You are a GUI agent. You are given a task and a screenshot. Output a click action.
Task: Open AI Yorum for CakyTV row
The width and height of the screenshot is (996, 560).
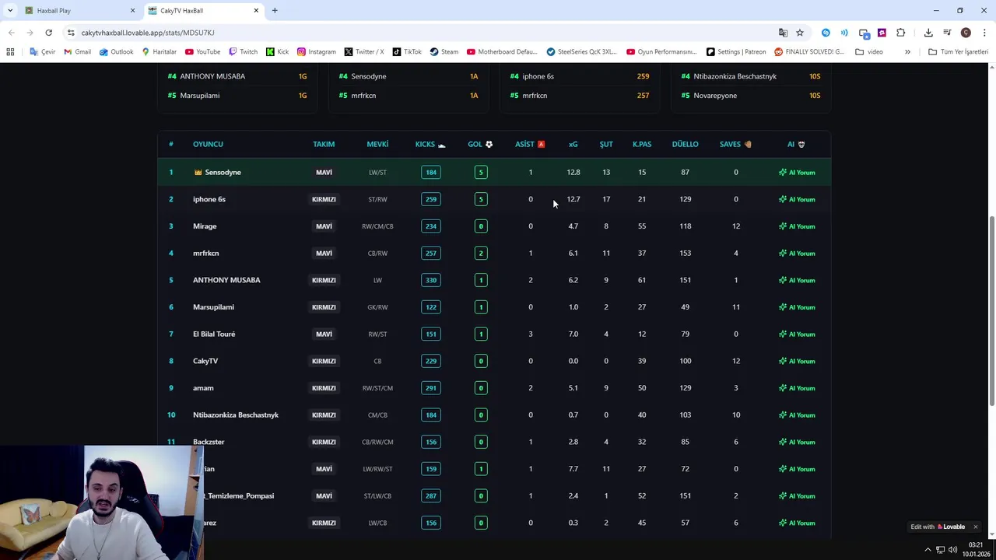point(797,361)
